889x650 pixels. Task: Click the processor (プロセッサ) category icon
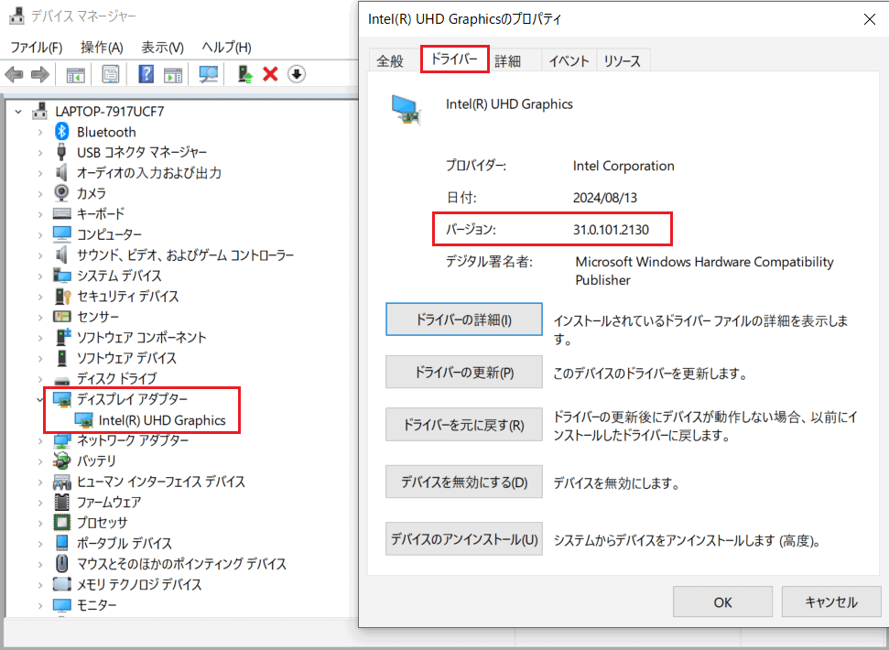coord(61,523)
